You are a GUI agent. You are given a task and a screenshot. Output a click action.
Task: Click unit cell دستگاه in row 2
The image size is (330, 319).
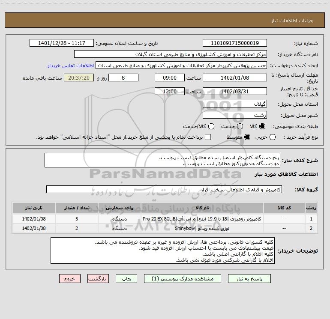pos(119,228)
